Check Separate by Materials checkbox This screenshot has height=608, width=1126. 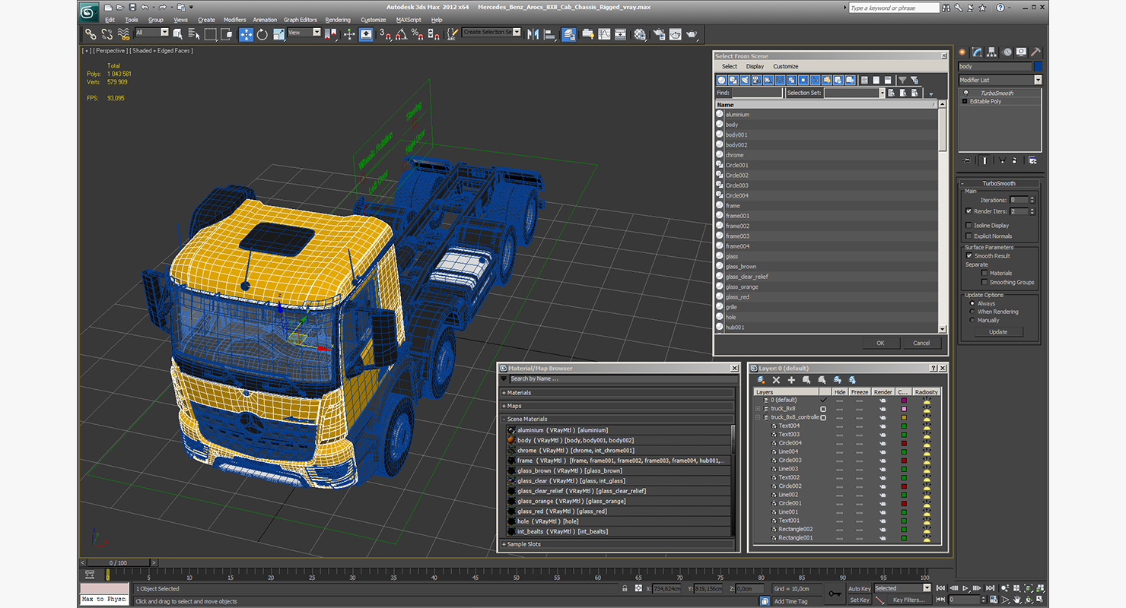pos(984,273)
